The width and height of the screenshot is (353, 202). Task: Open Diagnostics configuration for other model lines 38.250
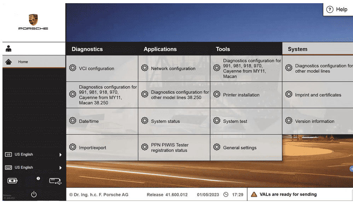coord(174,95)
